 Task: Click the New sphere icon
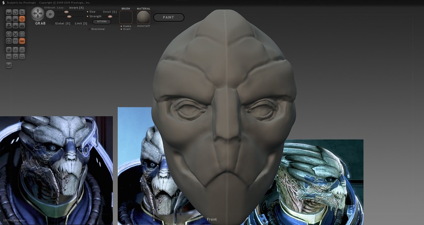coord(9,50)
